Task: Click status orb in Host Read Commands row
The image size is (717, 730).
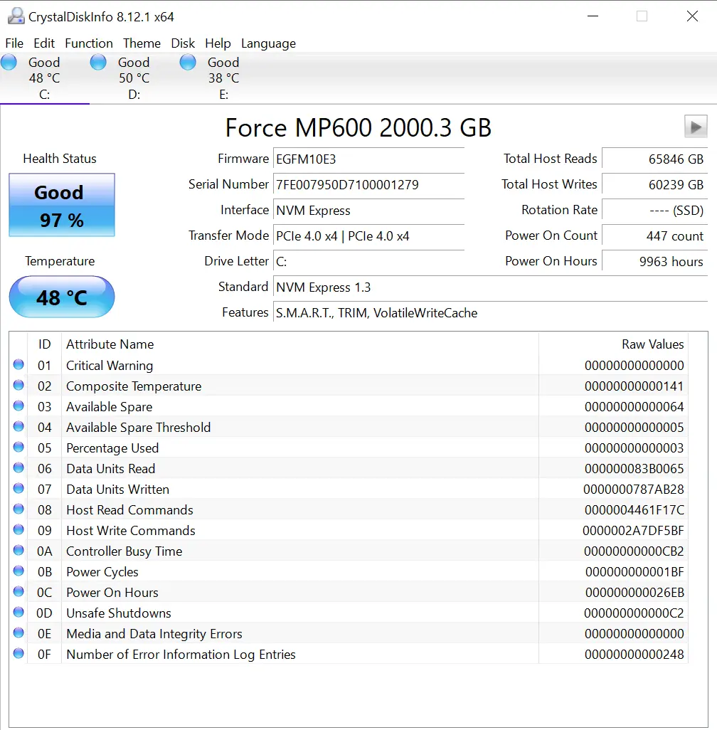Action: pos(18,509)
